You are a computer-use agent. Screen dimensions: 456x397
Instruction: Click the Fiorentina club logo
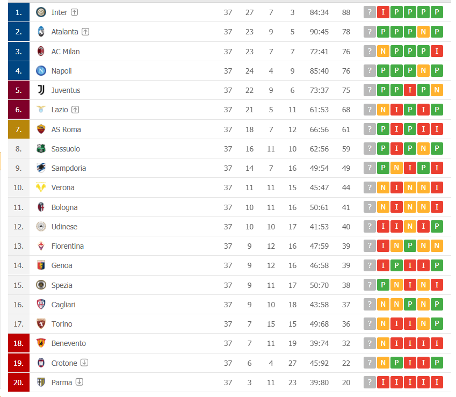(x=41, y=246)
